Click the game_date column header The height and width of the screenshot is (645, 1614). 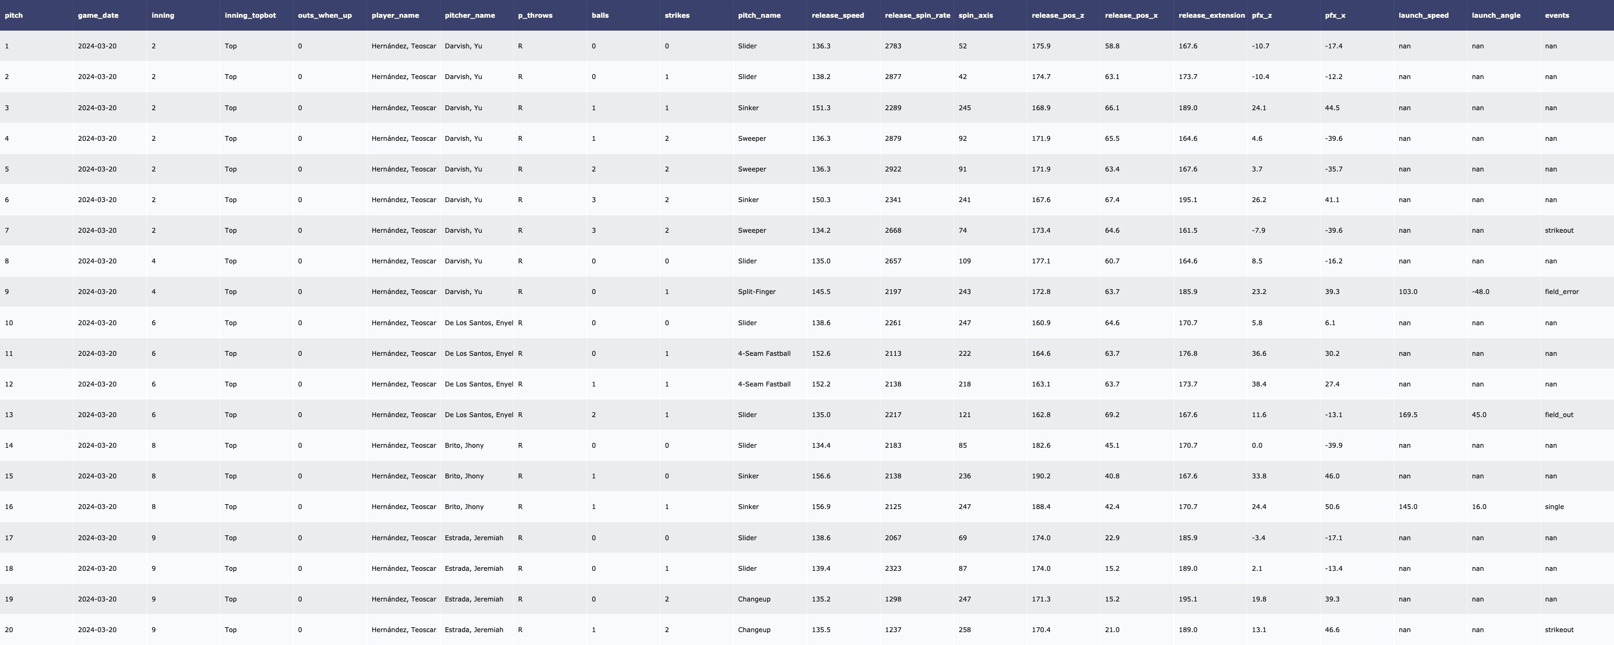tap(98, 15)
